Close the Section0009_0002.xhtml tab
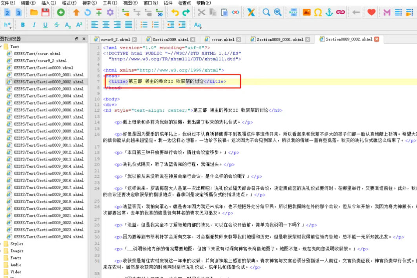This screenshot has width=417, height=278. click(377, 39)
